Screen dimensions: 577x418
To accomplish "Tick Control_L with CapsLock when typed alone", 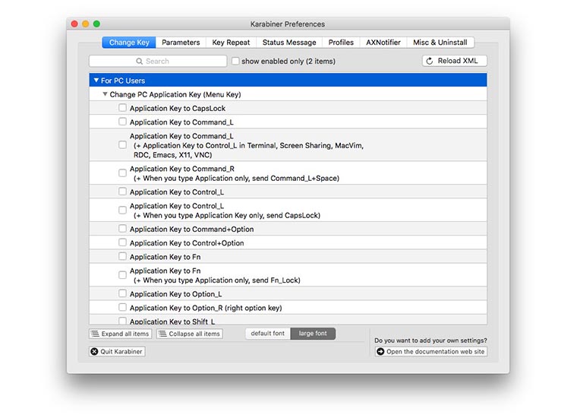I will coord(122,211).
